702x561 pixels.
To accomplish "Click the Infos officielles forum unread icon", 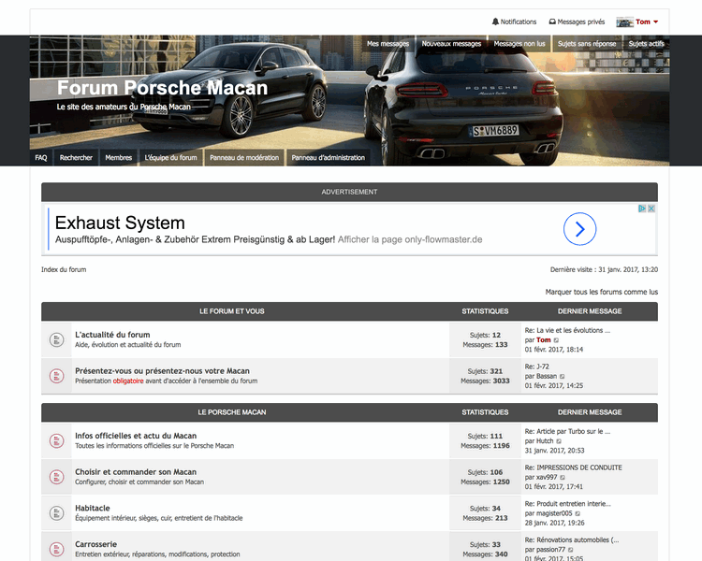I will pos(56,440).
